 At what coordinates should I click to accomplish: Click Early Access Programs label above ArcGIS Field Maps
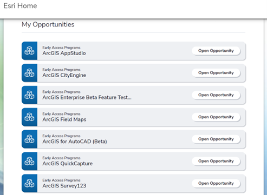coord(61,114)
